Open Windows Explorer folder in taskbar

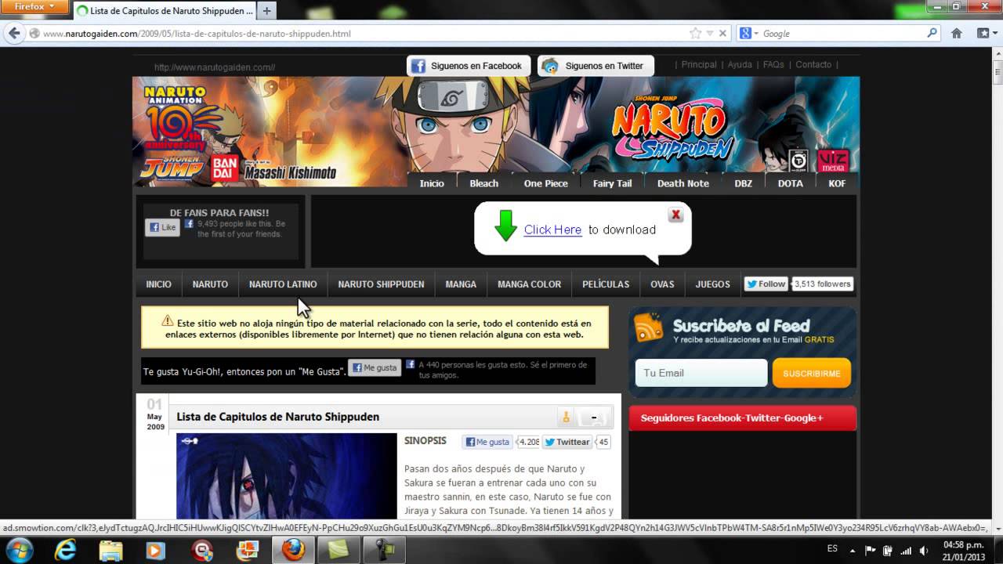click(x=110, y=551)
